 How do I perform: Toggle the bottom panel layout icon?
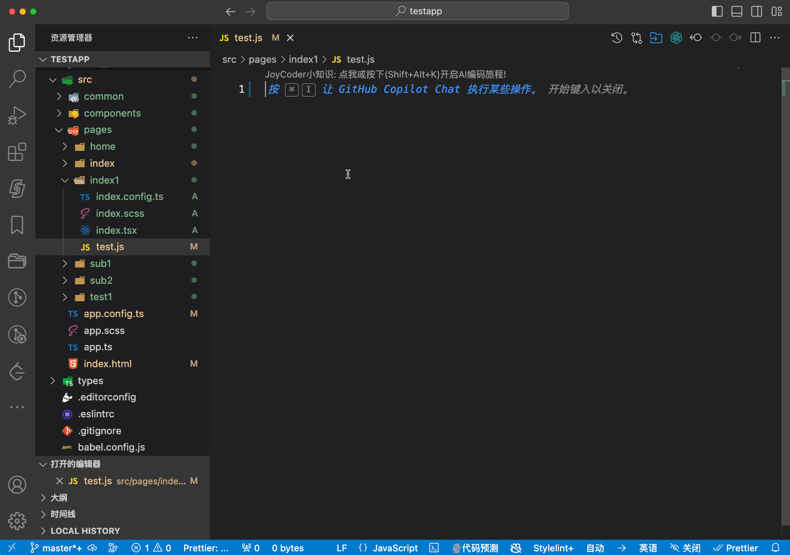tap(737, 11)
